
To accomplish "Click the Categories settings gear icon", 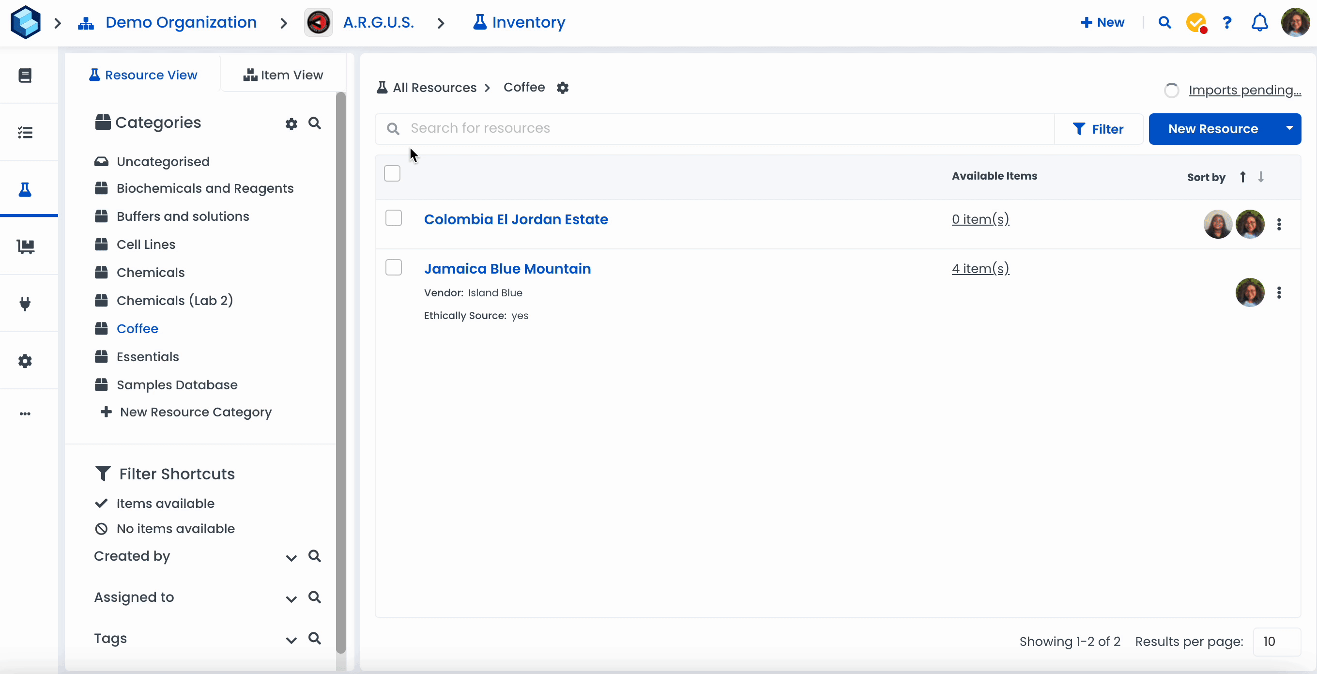I will 291,124.
